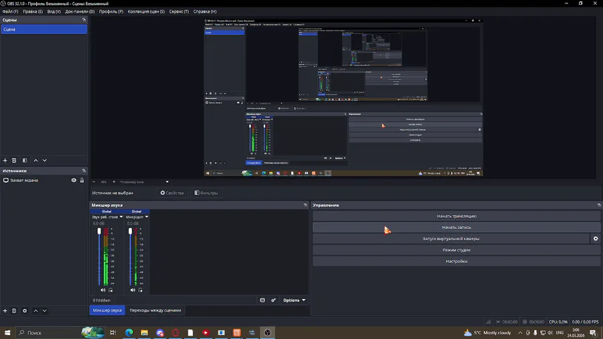Open the weather widget showing Mostly cloudy
The height and width of the screenshot is (339, 603).
point(488,333)
